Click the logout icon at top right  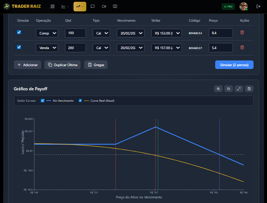258,6
